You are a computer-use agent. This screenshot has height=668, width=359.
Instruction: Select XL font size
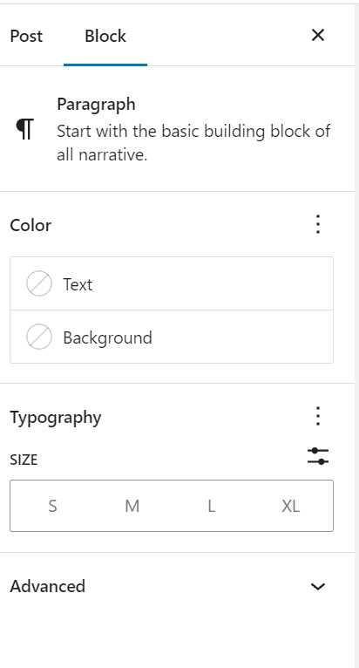(291, 506)
